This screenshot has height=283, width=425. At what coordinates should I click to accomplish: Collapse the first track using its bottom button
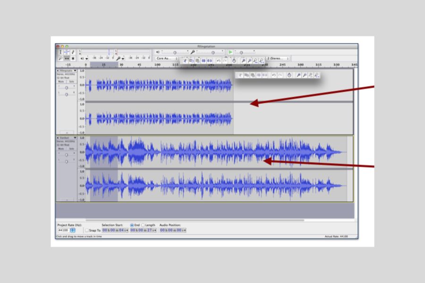coord(67,133)
